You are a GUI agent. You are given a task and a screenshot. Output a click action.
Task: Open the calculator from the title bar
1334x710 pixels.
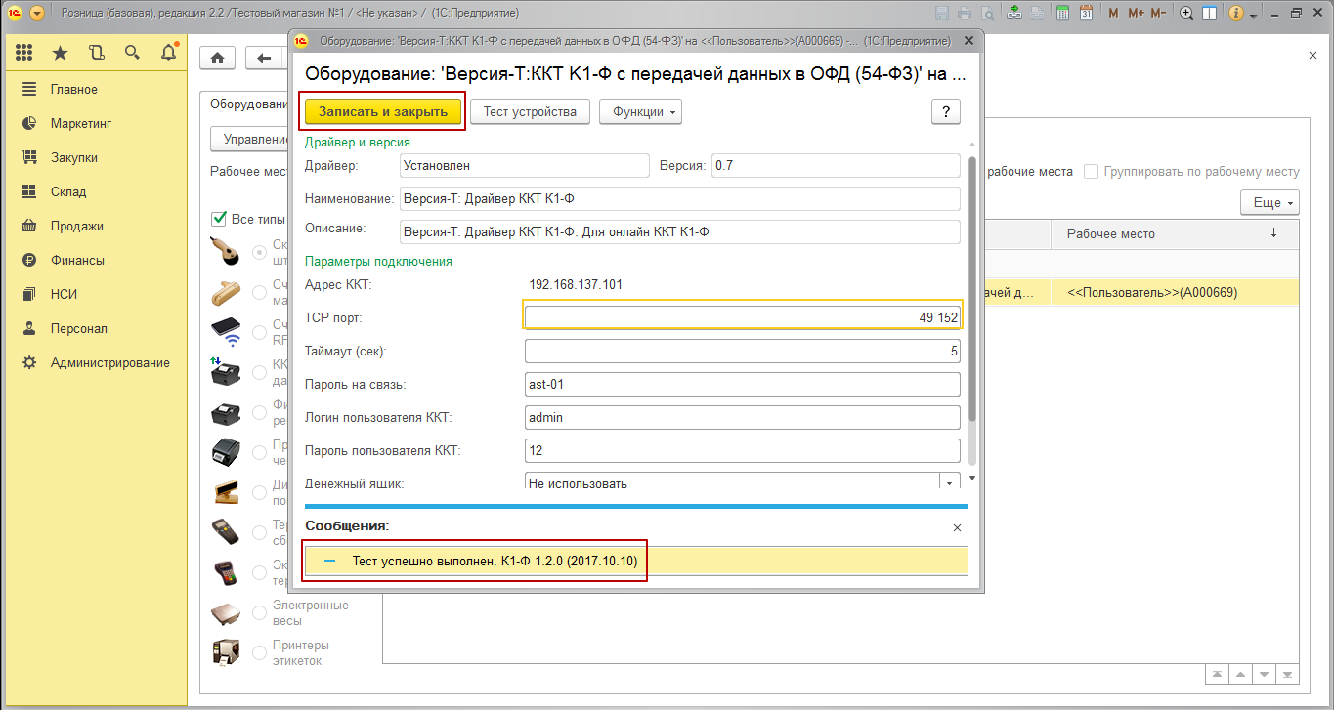click(1062, 14)
